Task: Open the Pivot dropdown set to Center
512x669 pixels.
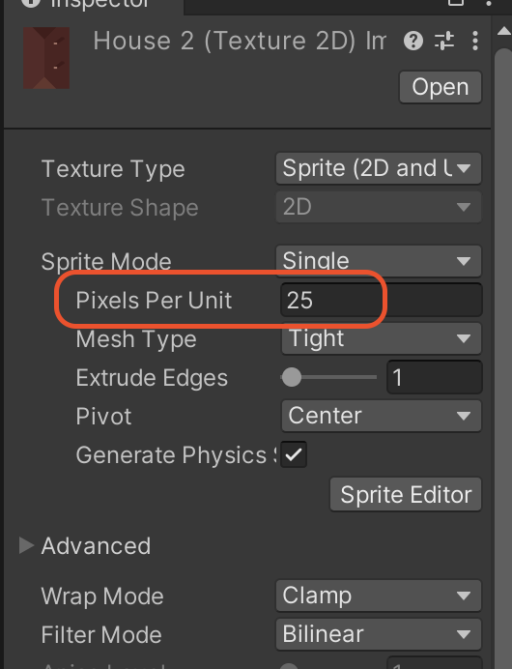Action: [x=382, y=416]
